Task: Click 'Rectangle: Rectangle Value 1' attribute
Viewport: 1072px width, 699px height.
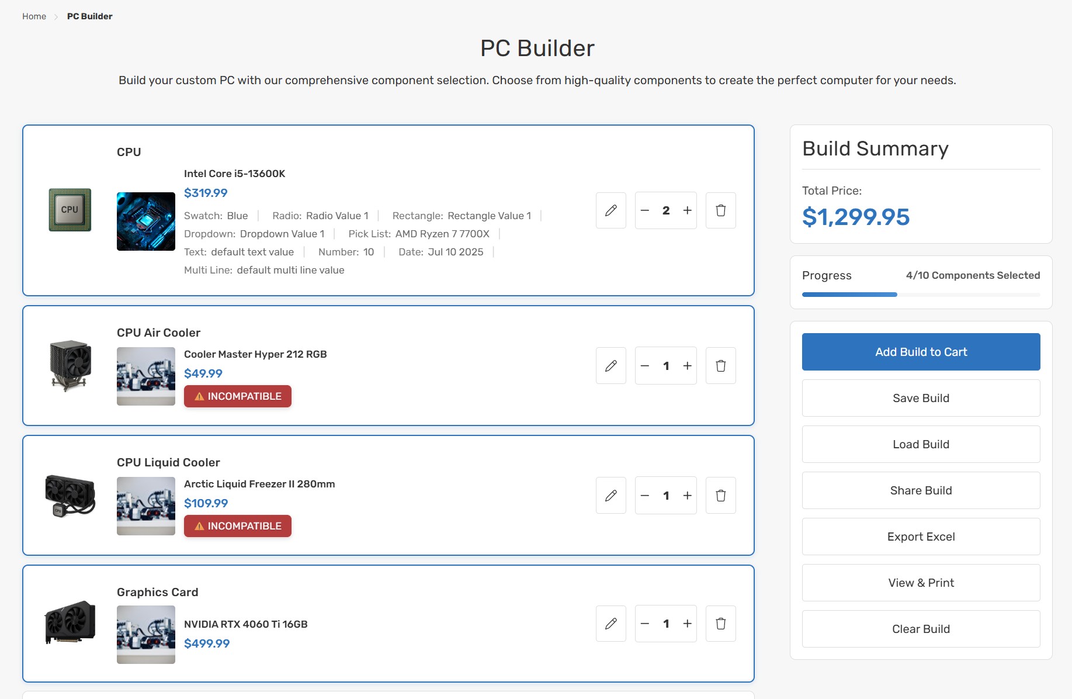Action: pyautogui.click(x=462, y=216)
